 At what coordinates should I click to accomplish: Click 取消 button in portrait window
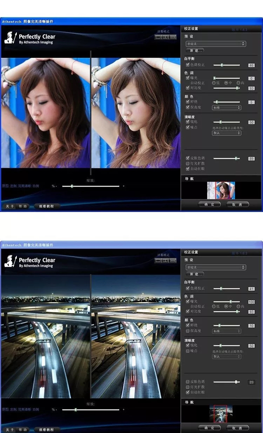pos(238,204)
